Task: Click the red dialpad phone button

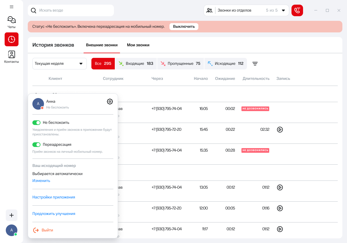Action: 297,10
